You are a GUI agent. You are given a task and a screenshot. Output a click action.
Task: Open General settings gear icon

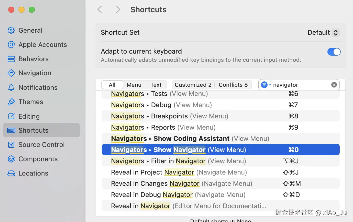[11, 30]
